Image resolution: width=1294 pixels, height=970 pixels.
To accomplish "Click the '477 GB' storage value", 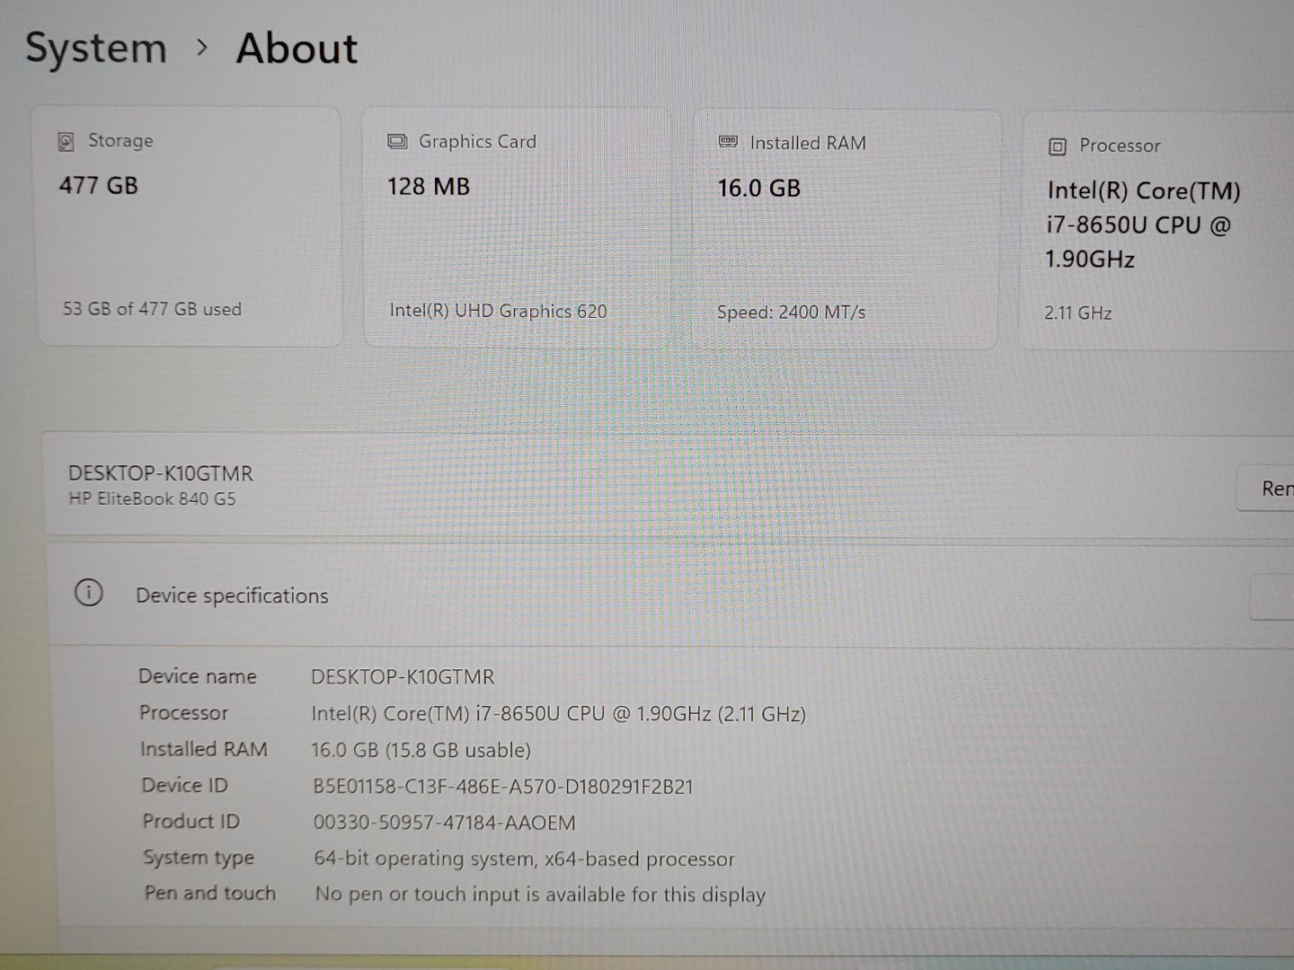I will tap(99, 186).
